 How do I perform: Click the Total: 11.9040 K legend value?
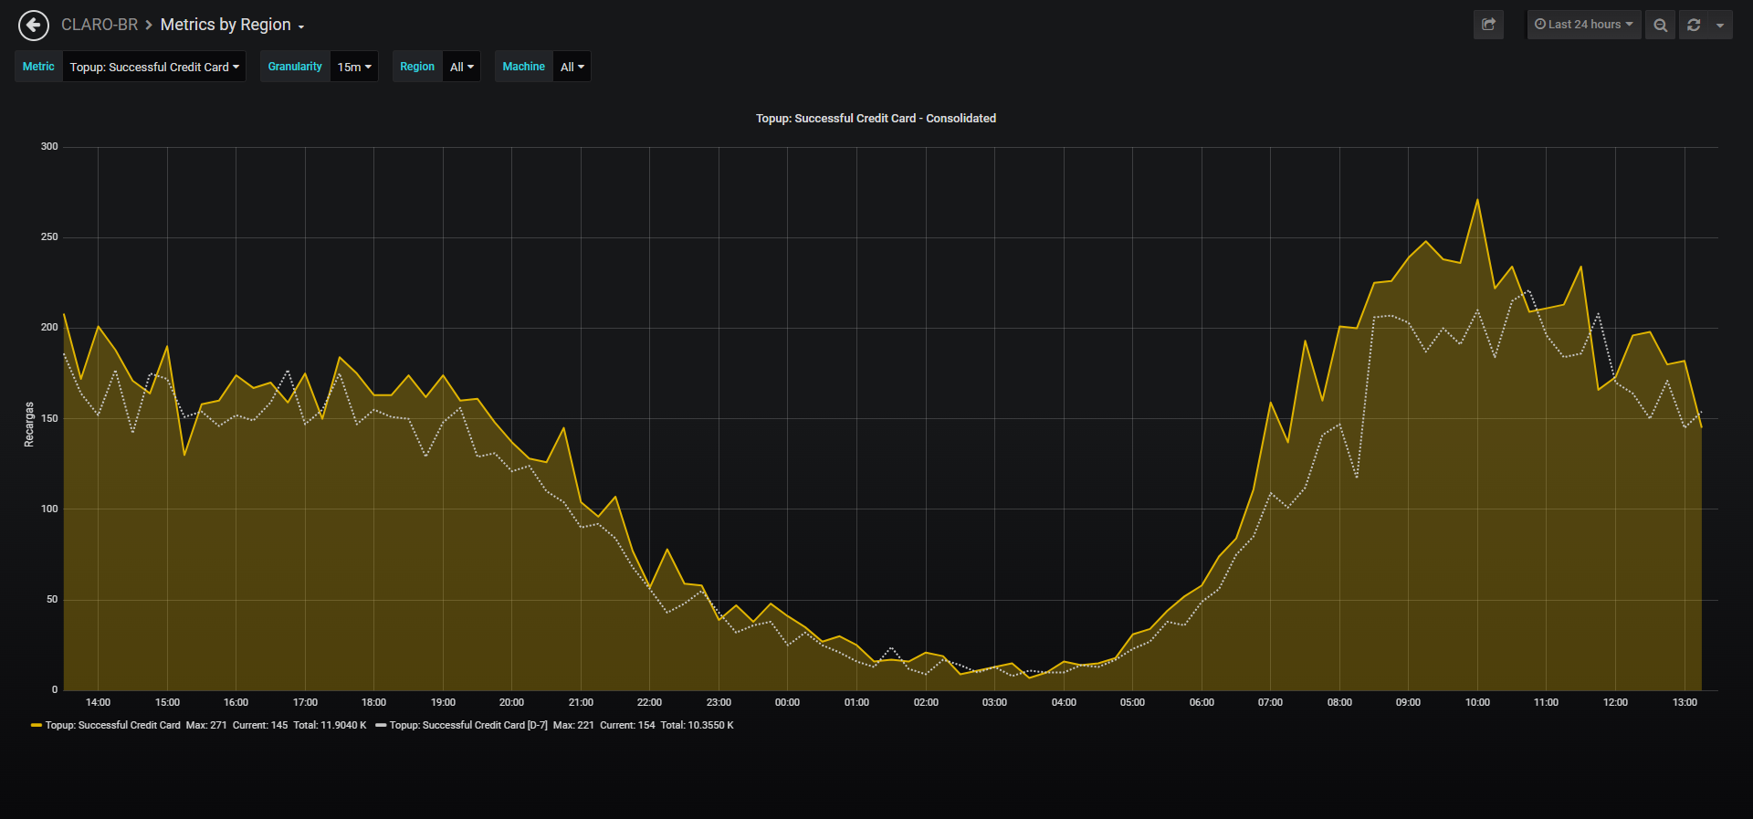point(330,726)
